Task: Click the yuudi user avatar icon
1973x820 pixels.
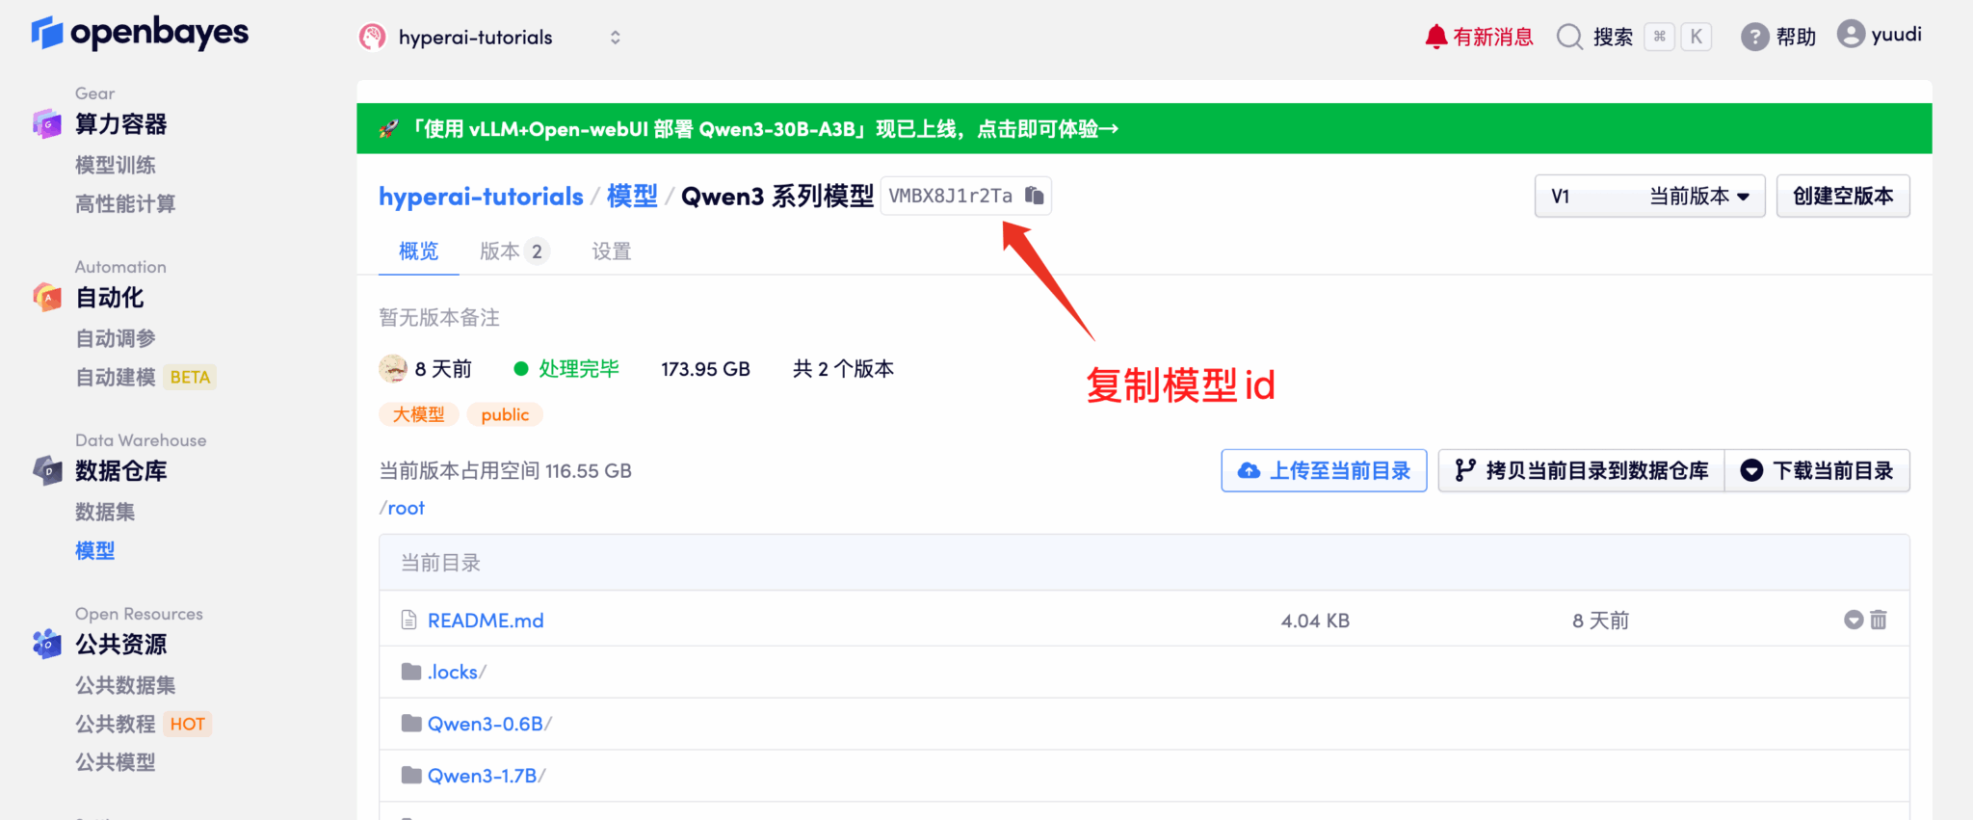Action: tap(1850, 35)
